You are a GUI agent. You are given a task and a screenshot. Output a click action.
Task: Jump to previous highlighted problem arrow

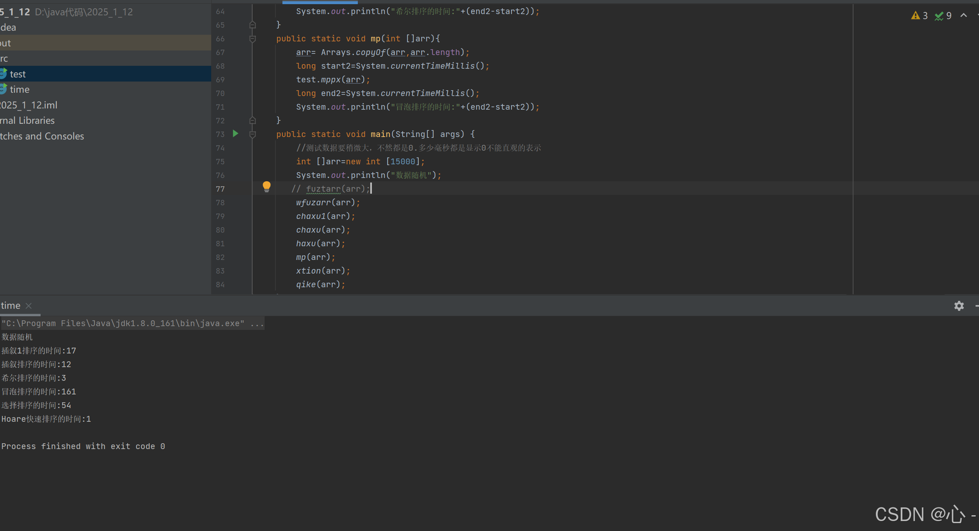[x=964, y=16]
